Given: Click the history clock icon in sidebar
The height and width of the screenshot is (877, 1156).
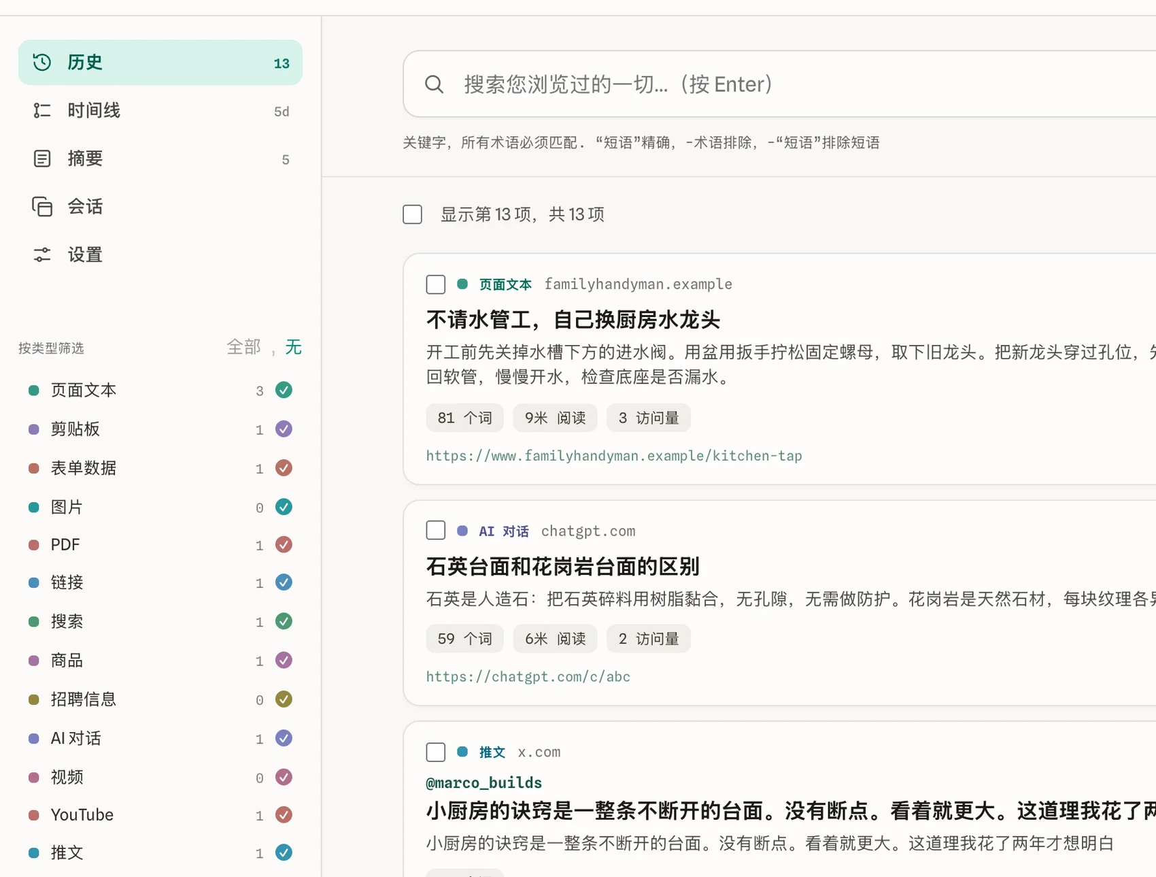Looking at the screenshot, I should tap(42, 63).
